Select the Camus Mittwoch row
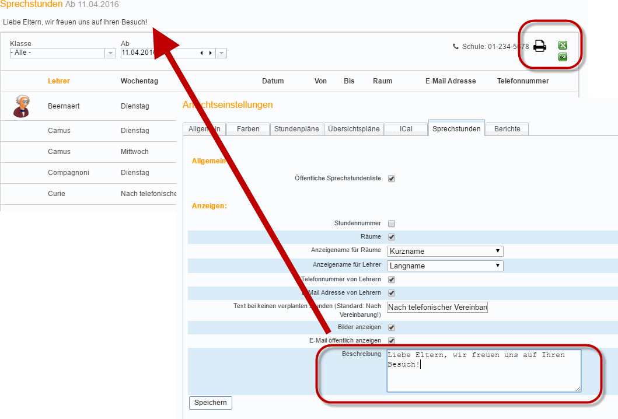 click(88, 152)
